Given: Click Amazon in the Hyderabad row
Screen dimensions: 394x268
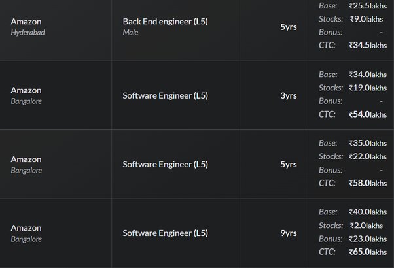Looking at the screenshot, I should coord(26,22).
